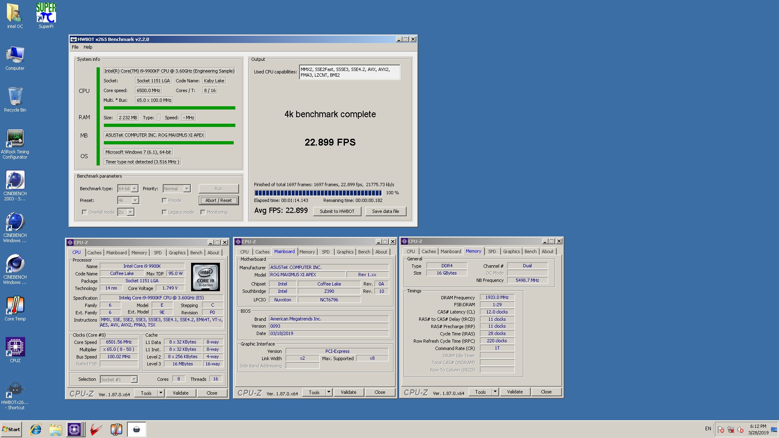Click the Run button
The width and height of the screenshot is (779, 438).
coord(219,189)
